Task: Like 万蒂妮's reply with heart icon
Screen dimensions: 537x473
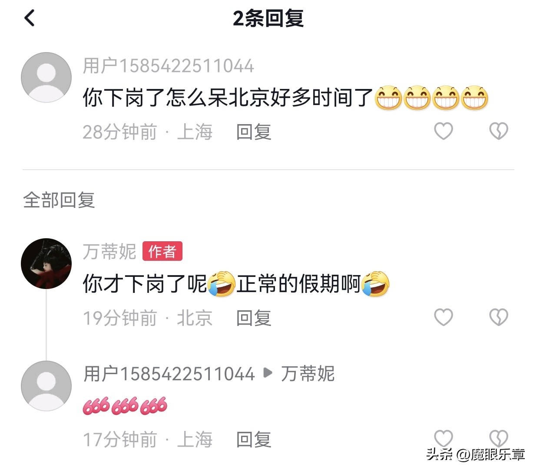Action: [x=444, y=317]
